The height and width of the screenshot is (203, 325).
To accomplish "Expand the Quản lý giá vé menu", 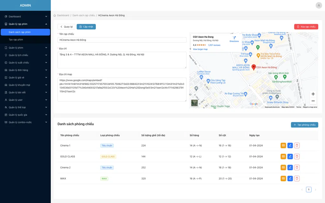I will [x=25, y=78].
